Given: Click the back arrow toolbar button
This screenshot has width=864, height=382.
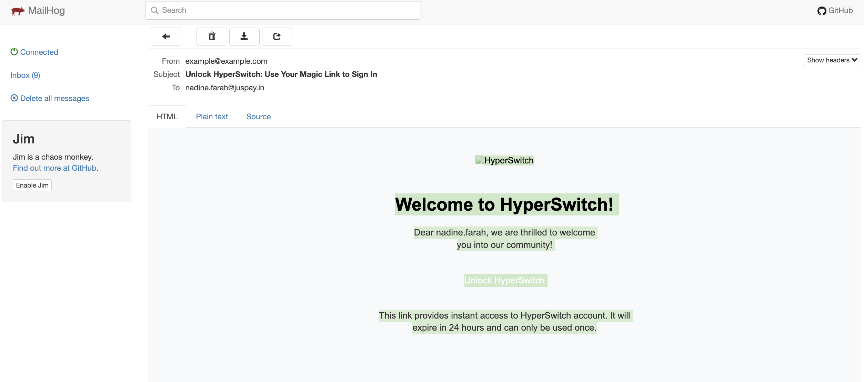Looking at the screenshot, I should click(166, 37).
